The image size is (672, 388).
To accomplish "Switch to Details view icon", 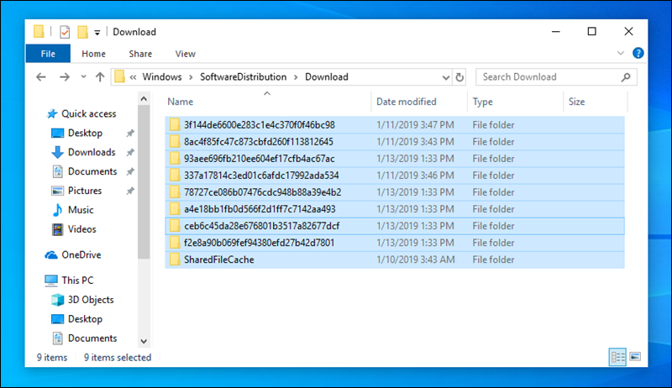I will pyautogui.click(x=617, y=357).
